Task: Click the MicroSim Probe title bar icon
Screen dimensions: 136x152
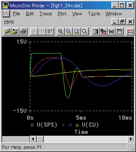Action: tap(6, 5)
